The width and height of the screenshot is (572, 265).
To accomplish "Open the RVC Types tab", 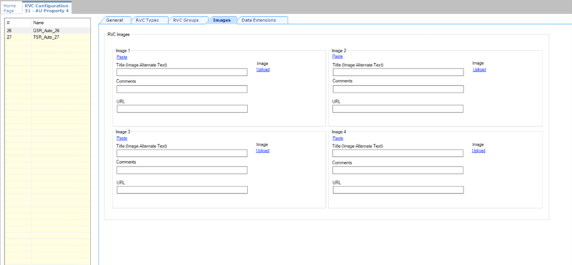I will coord(148,20).
